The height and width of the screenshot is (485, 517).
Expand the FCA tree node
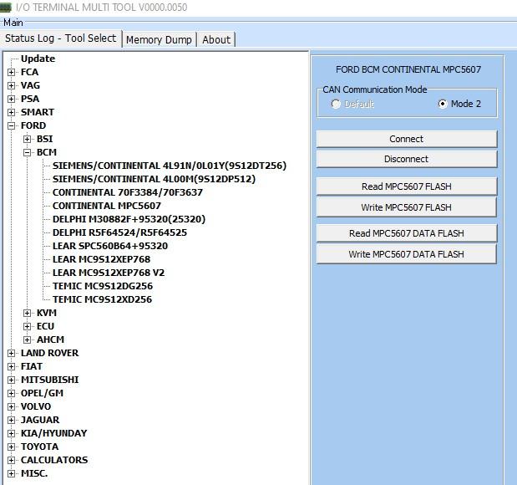click(x=11, y=72)
